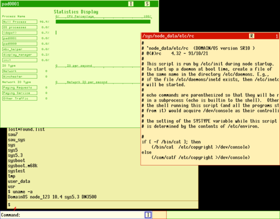Click the mbx_helper process box
This screenshot has height=219, width=280.
tap(20, 49)
